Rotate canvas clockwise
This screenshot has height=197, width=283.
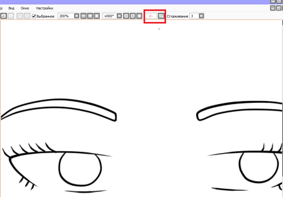[x=133, y=16]
